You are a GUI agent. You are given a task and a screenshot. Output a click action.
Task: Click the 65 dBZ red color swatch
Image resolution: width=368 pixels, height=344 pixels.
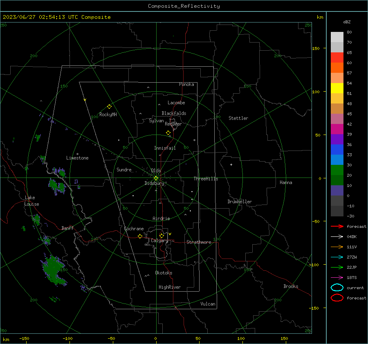337,58
